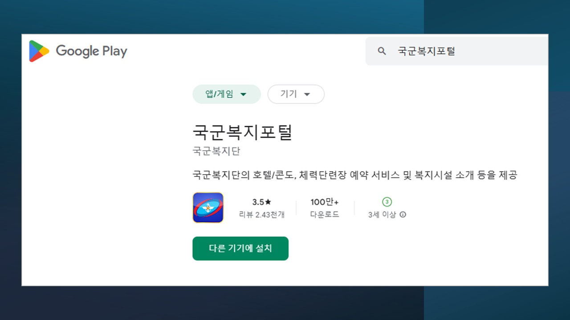The width and height of the screenshot is (570, 320).
Task: Open the 국군복지단 developer link
Action: click(x=216, y=151)
